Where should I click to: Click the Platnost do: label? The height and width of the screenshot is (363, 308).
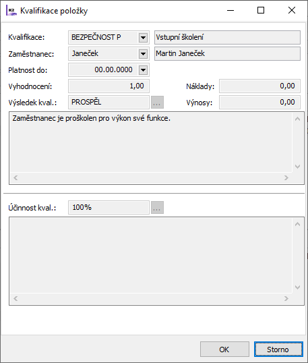coord(28,70)
